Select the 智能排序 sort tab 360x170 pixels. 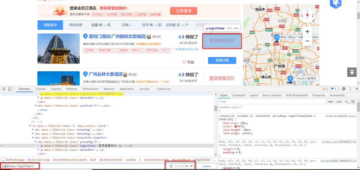pos(50,25)
